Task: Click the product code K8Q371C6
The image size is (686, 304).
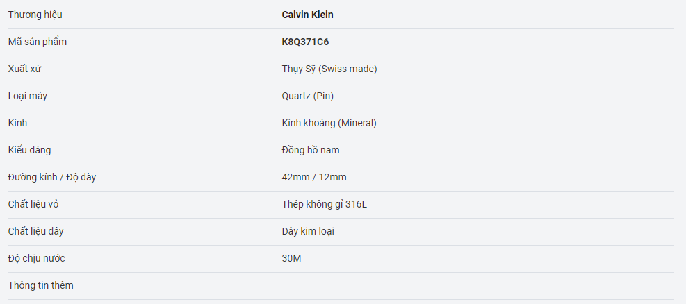Action: tap(305, 42)
